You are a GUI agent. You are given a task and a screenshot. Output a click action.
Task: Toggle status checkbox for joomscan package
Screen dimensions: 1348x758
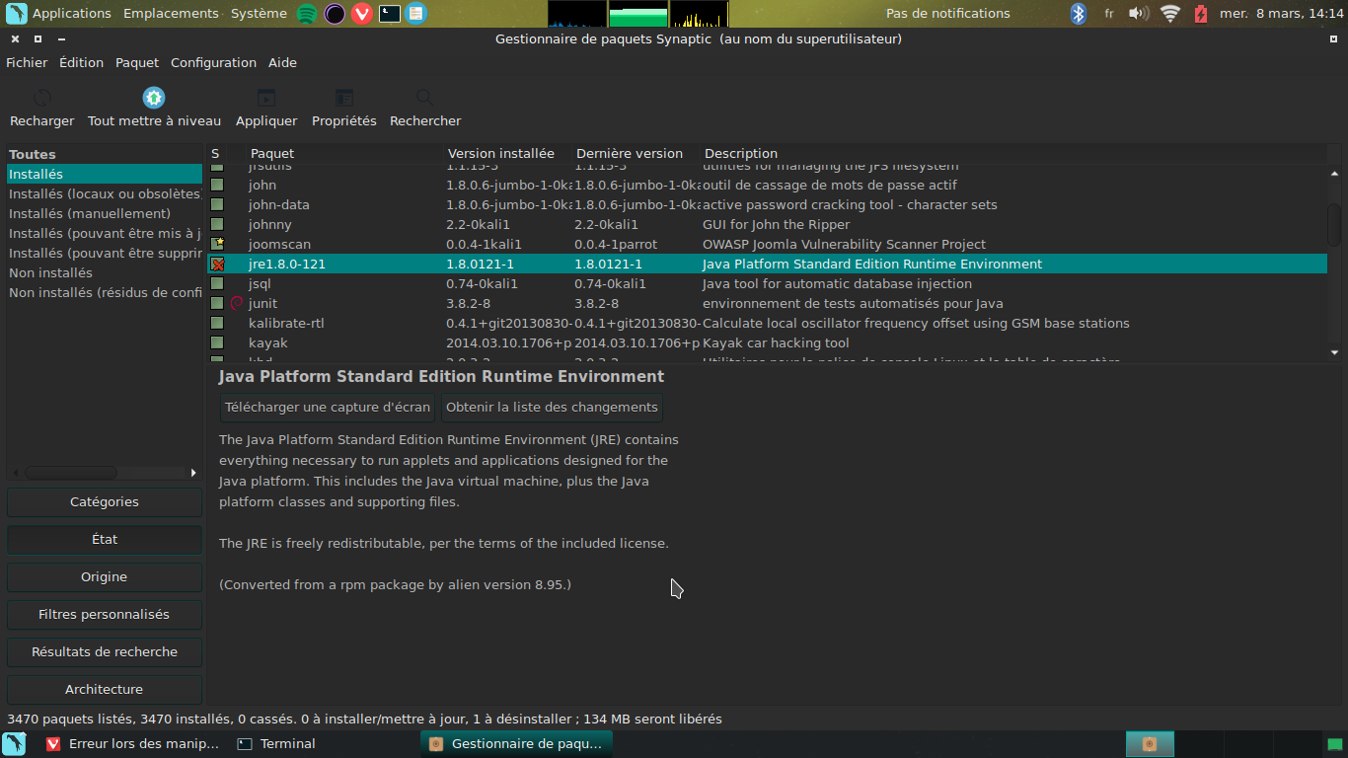pyautogui.click(x=217, y=244)
